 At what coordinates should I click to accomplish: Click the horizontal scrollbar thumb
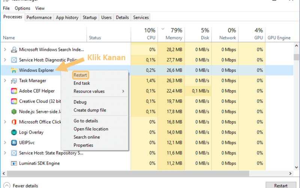(128, 173)
